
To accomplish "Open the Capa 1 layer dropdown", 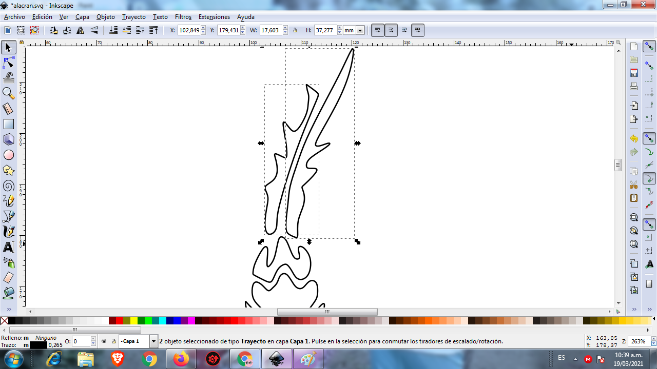I will click(x=153, y=341).
